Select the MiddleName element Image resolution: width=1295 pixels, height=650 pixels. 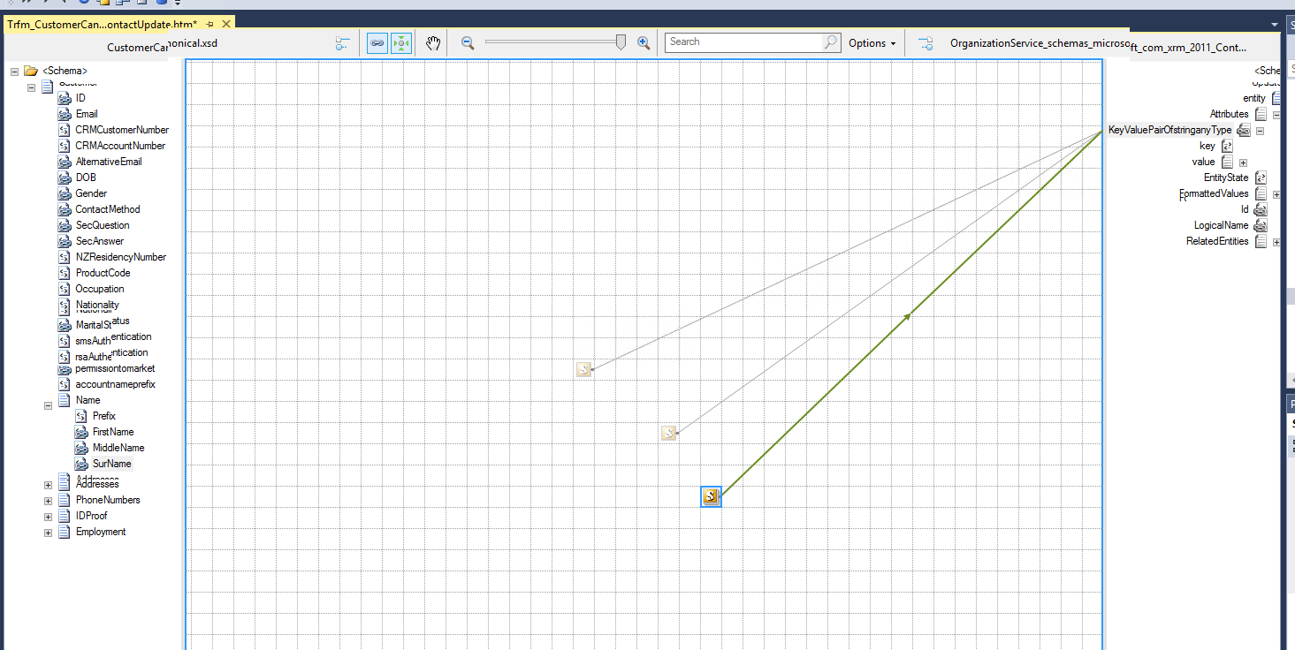tap(118, 448)
